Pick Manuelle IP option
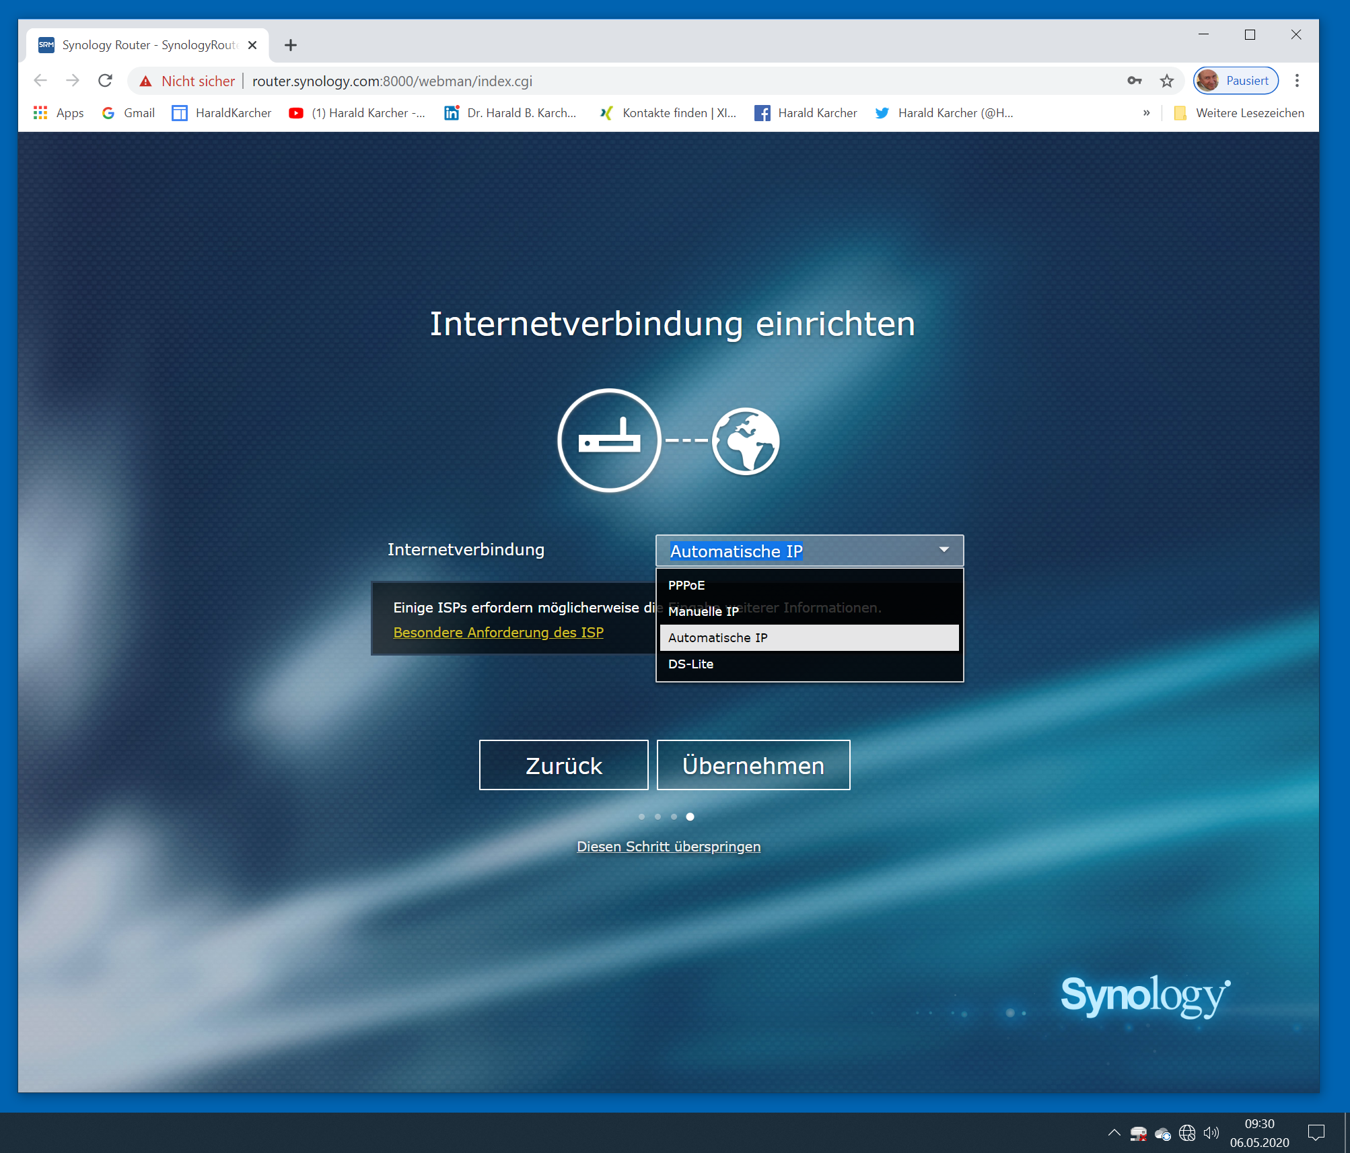 tap(703, 611)
